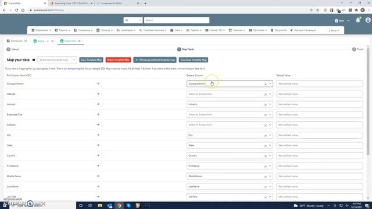Screen dimensions: 372x209
Task: Expand the JobTitle mapping dropdown
Action: coord(270,197)
